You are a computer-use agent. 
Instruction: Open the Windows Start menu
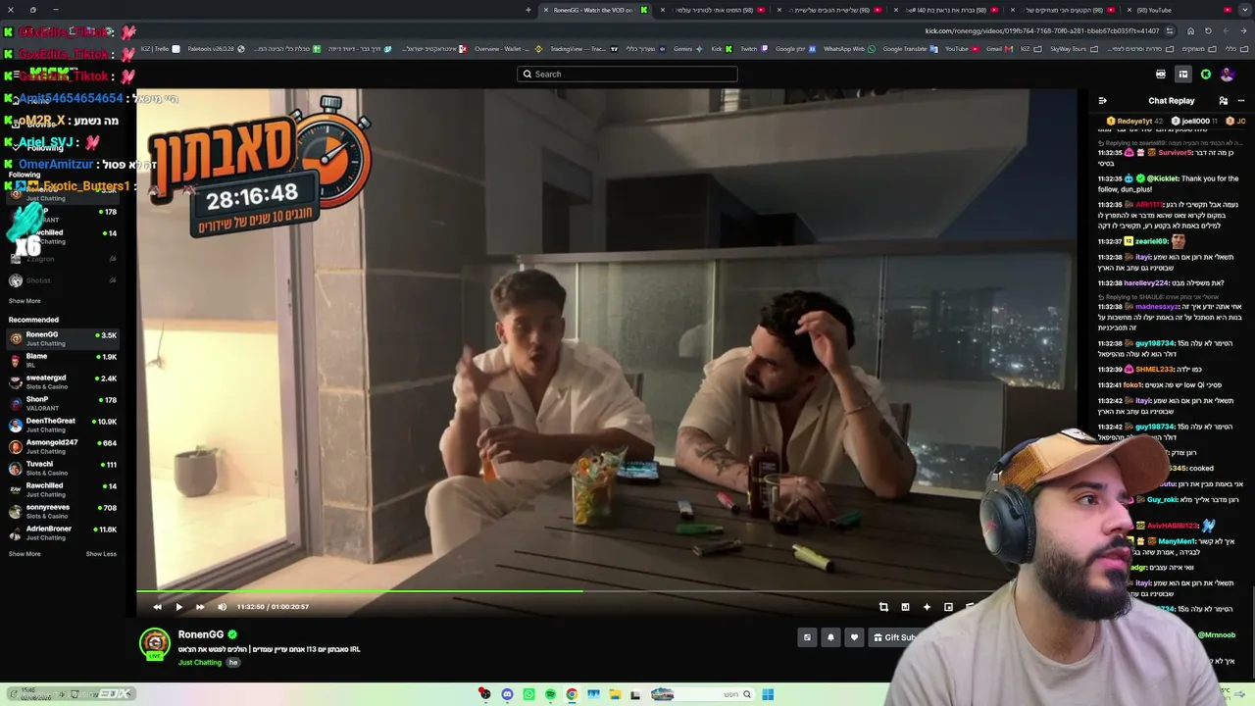[768, 694]
